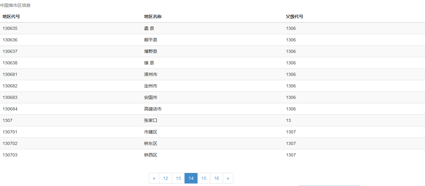Viewport: 425px width, 186px height.
Task: Click parent code 1306 in 博野县 row
Action: tap(291, 51)
